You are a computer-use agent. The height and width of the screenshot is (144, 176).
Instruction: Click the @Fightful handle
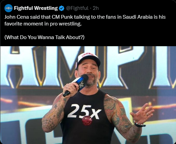coord(77,8)
